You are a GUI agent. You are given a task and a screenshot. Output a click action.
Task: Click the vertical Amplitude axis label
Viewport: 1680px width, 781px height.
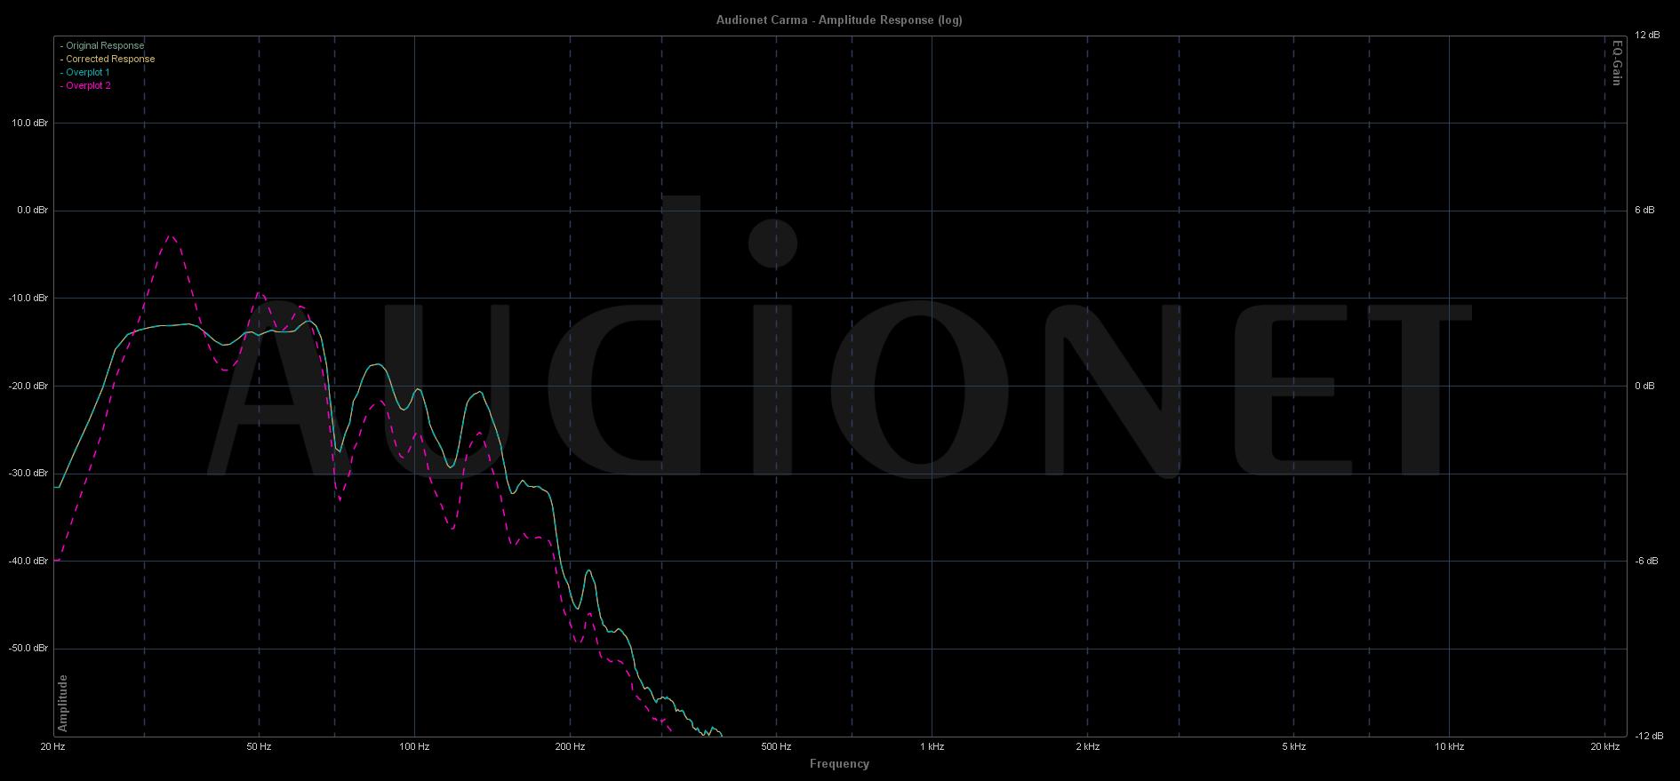pos(63,703)
